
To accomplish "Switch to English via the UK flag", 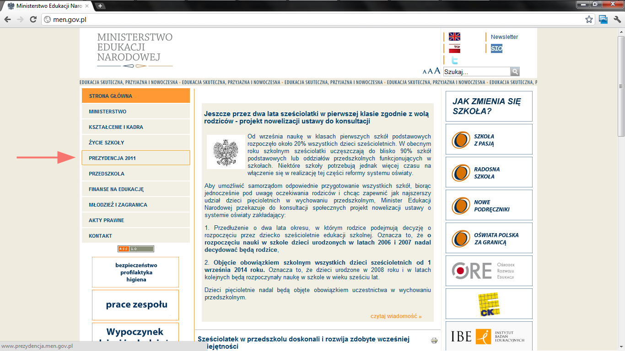I will pyautogui.click(x=454, y=37).
